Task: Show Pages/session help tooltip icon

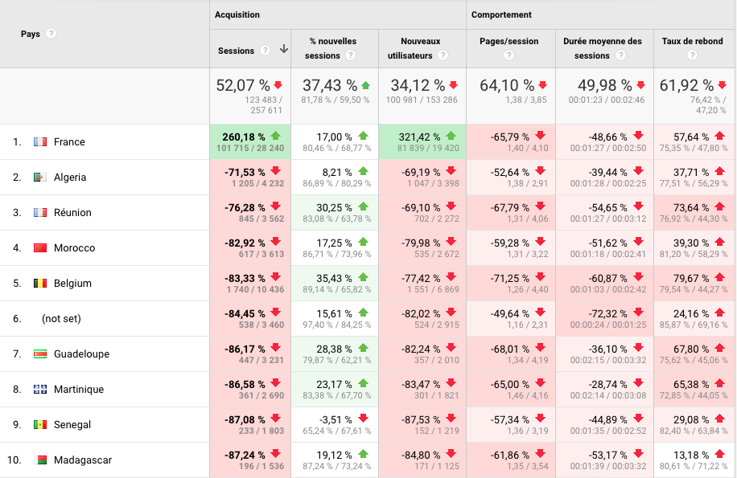Action: pyautogui.click(x=508, y=56)
